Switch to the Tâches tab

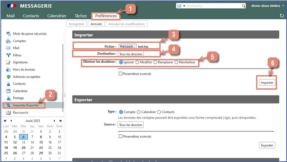click(x=81, y=16)
